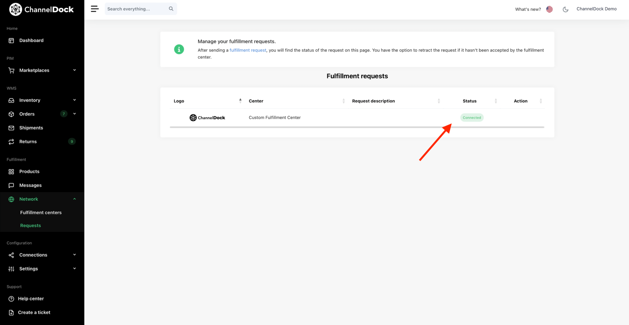
Task: Click Orders badge showing 7
Action: [64, 114]
